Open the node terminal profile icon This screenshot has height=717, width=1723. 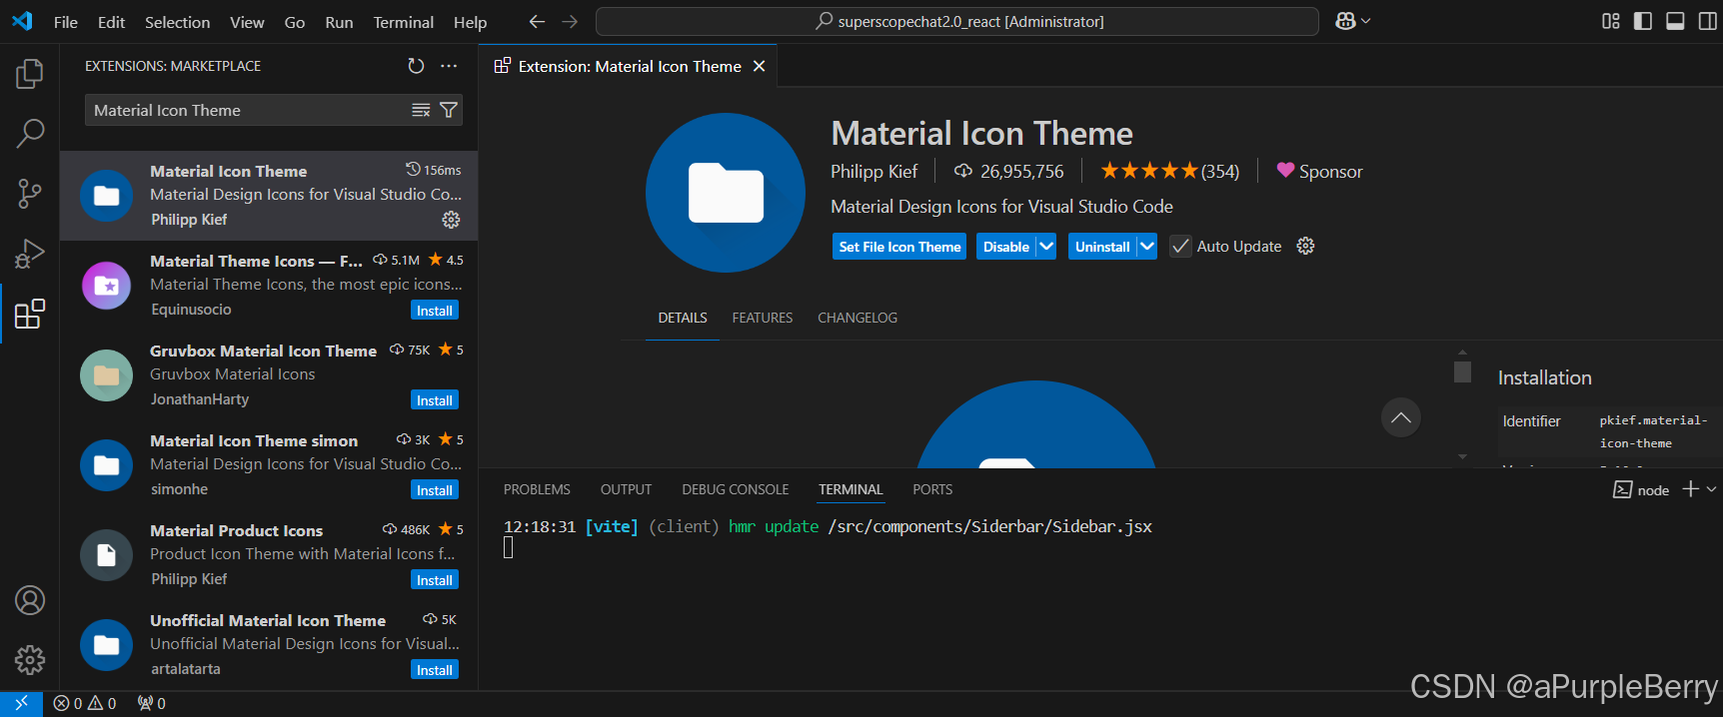click(x=1623, y=489)
